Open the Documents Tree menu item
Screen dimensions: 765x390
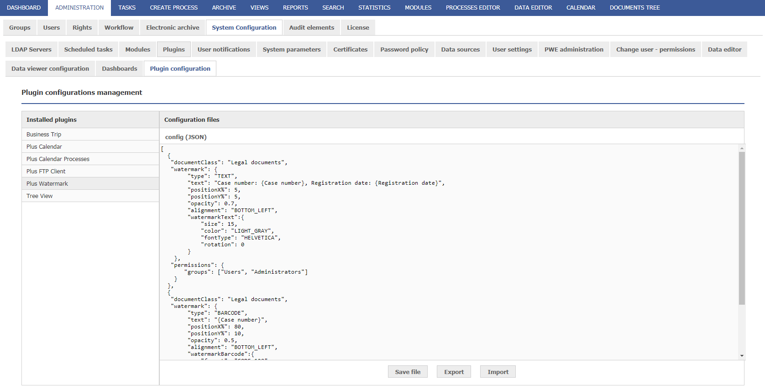(634, 8)
